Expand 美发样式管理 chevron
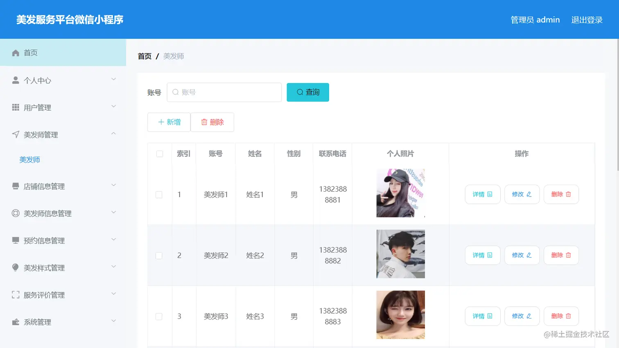The width and height of the screenshot is (619, 348). [114, 267]
